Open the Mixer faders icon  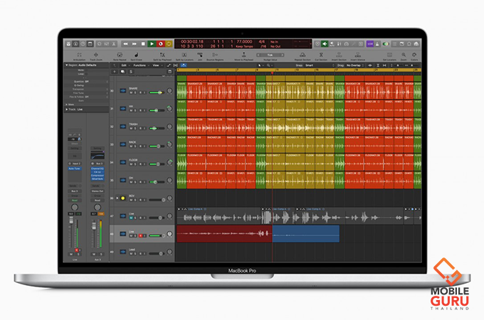tap(107, 44)
